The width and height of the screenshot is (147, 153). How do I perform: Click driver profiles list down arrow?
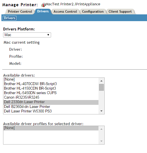click(x=102, y=141)
